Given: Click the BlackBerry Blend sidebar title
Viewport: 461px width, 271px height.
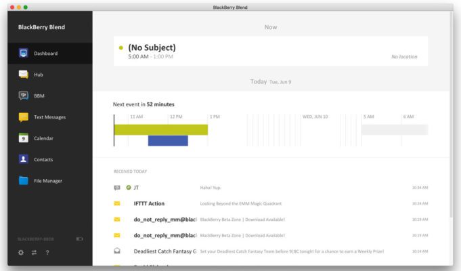Looking at the screenshot, I should click(41, 27).
